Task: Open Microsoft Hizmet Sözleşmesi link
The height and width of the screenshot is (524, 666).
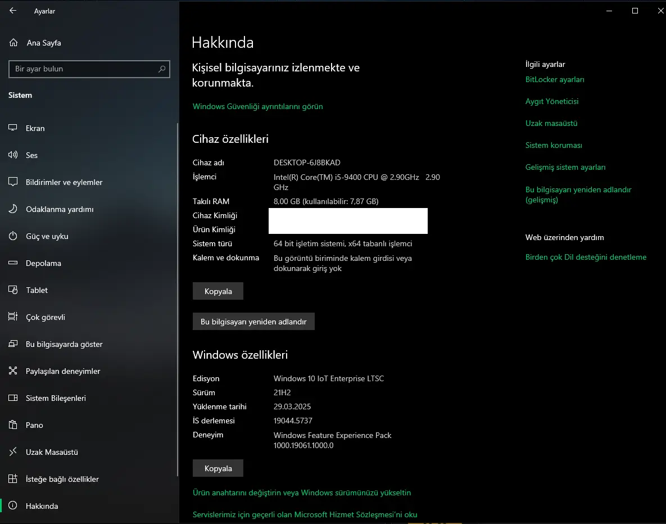Action: click(x=305, y=514)
